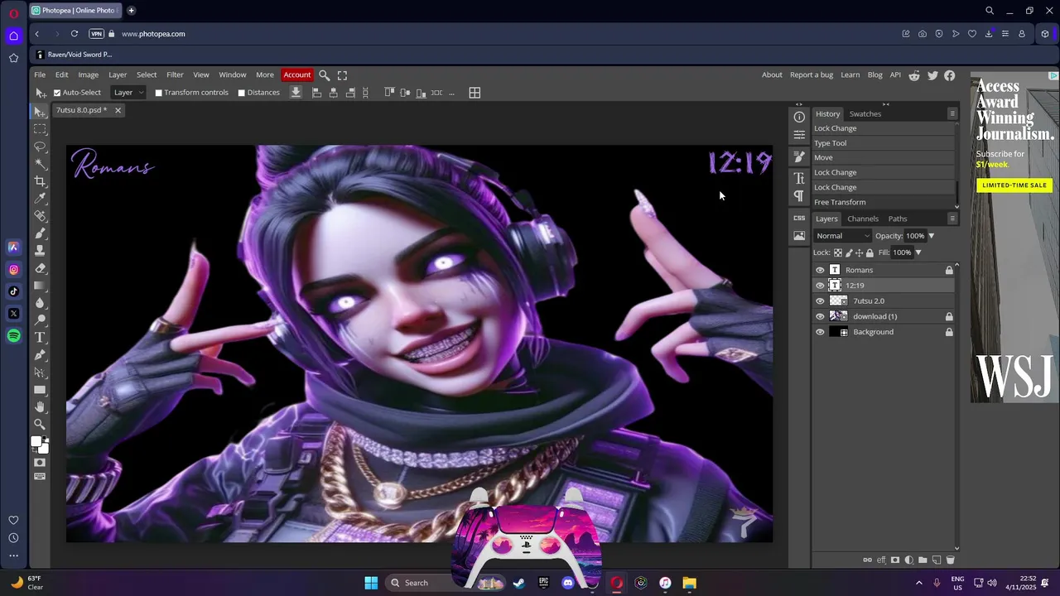Open the Learn link
This screenshot has width=1060, height=596.
(x=850, y=75)
